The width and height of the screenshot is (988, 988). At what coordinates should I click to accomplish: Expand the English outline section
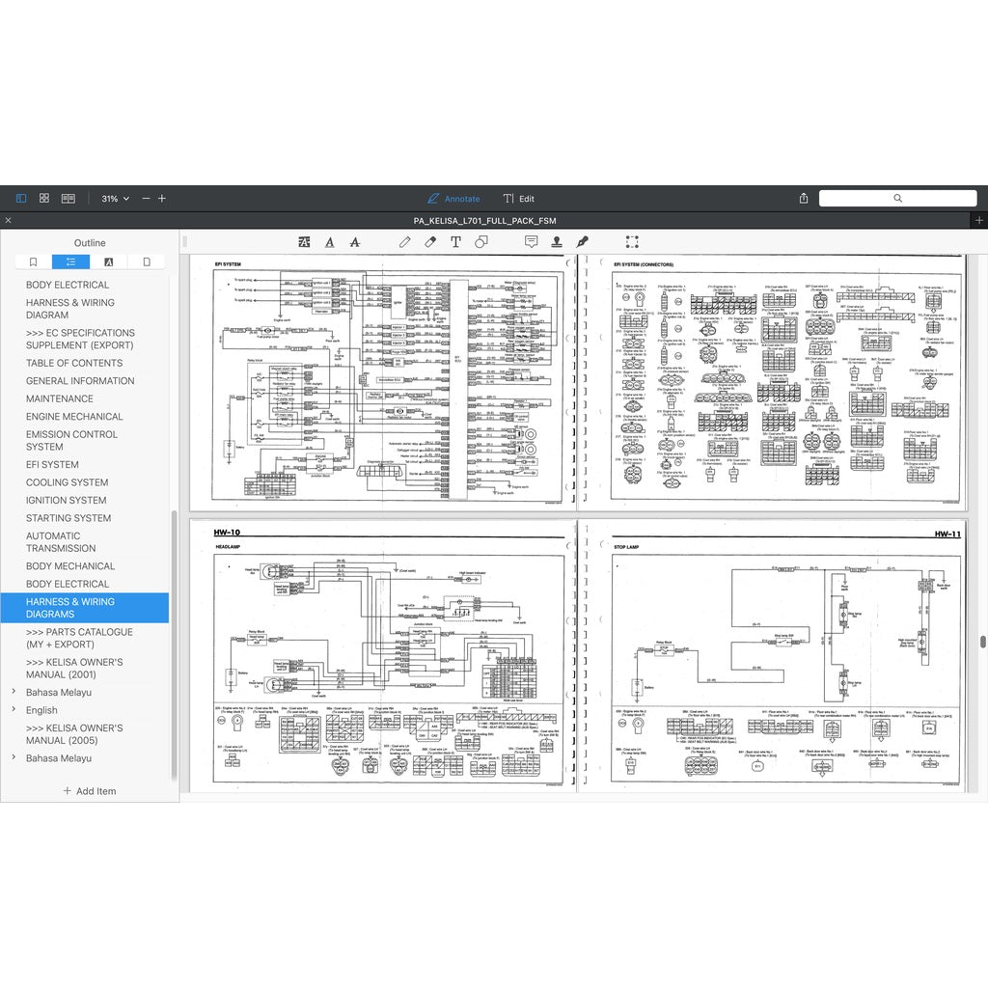coord(14,709)
